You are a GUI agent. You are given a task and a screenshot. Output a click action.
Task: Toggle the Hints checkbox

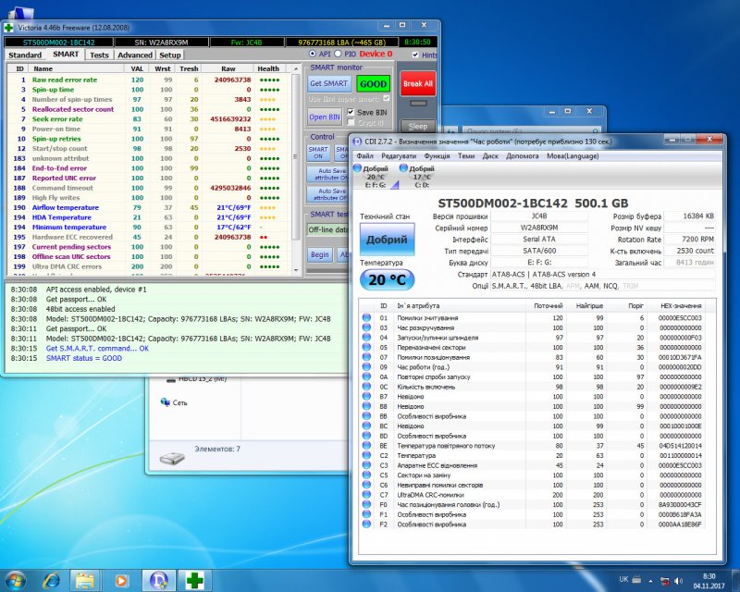(414, 55)
